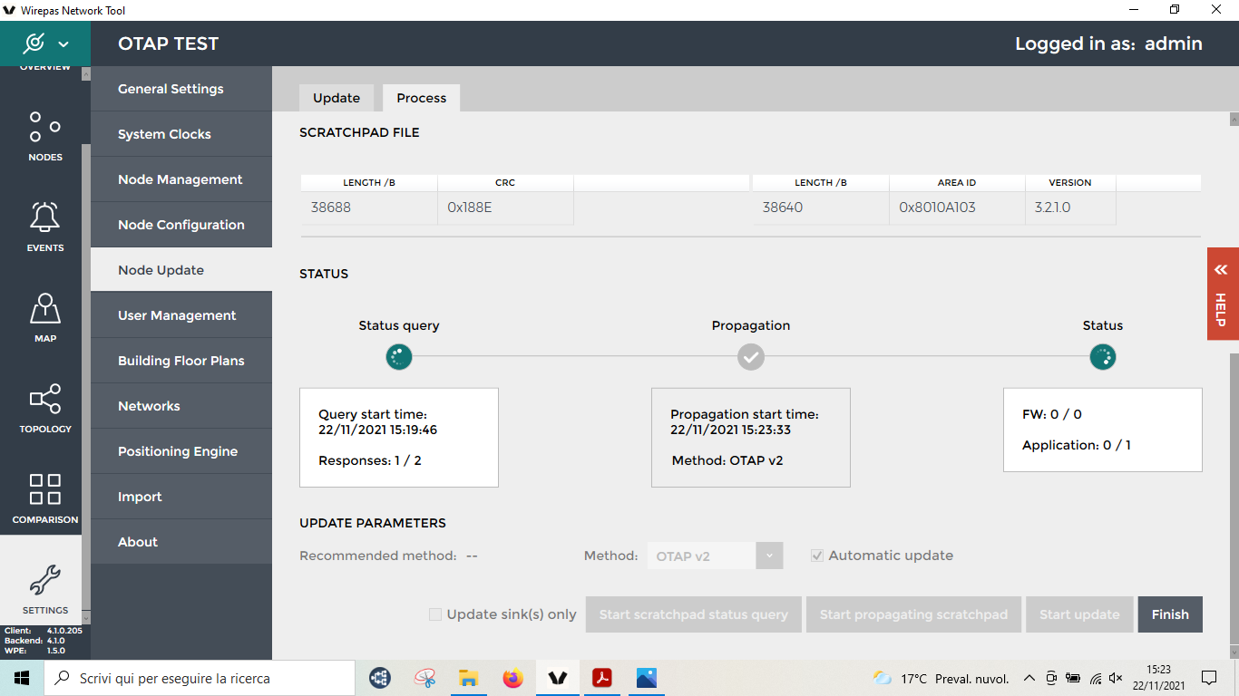The width and height of the screenshot is (1239, 696).
Task: Expand the red HELP side panel
Action: [1222, 294]
